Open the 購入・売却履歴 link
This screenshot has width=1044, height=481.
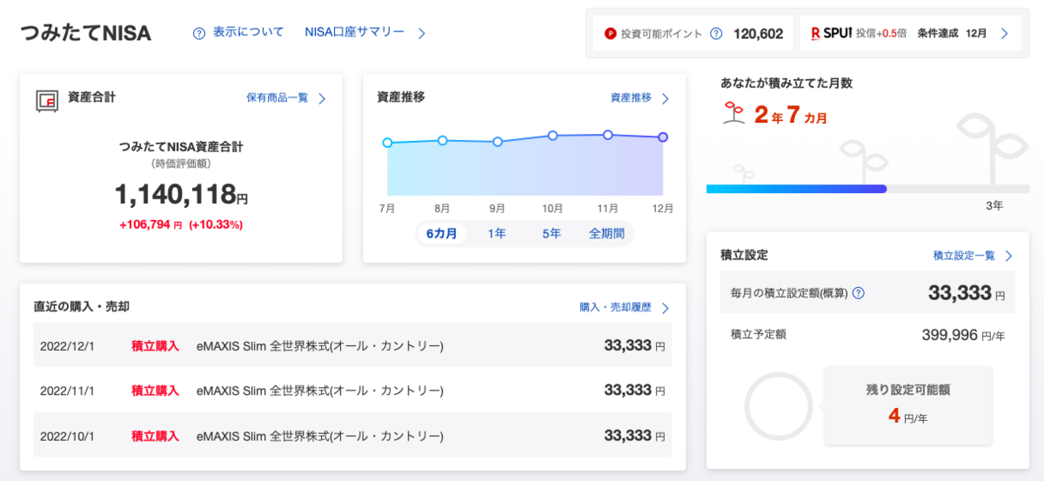point(615,308)
